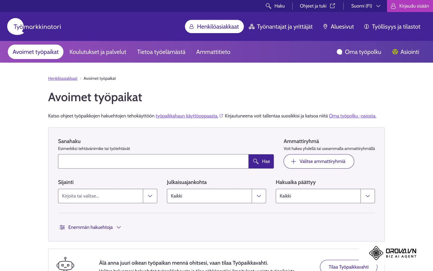
Task: Select the Avoimet työpaikat tab
Action: pos(36,52)
